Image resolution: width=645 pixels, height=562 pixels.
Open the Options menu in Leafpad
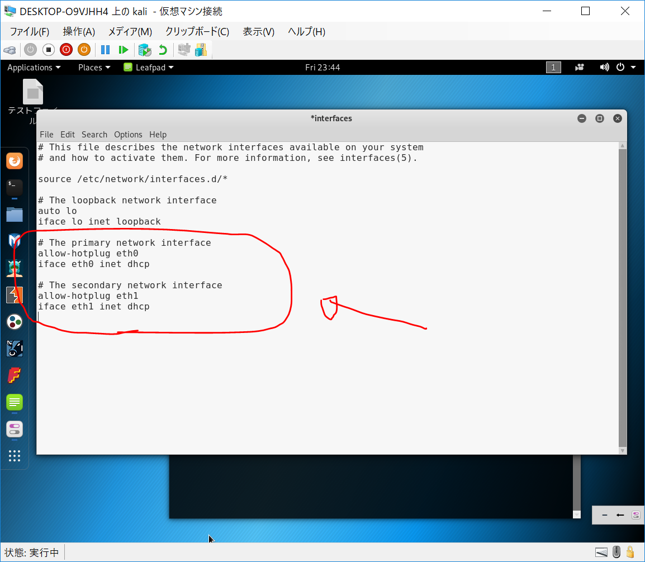pos(128,135)
